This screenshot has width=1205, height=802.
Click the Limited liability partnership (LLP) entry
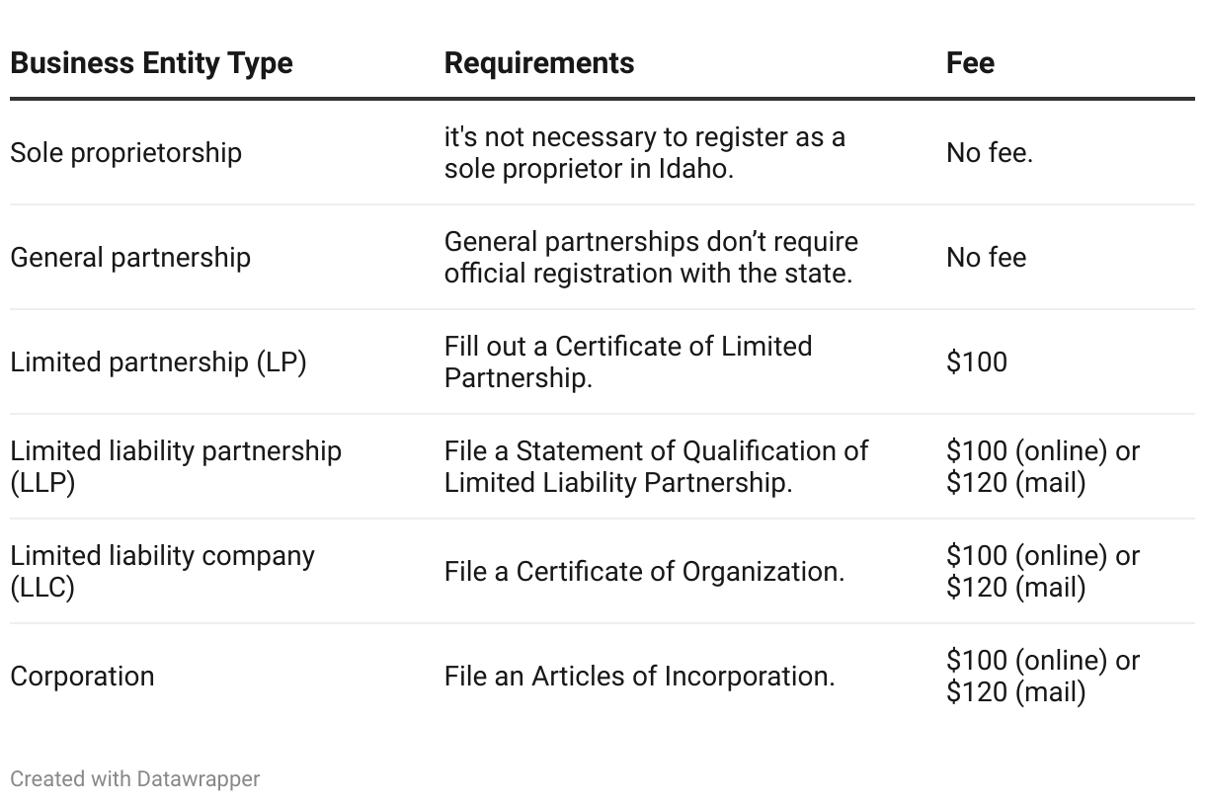[176, 467]
